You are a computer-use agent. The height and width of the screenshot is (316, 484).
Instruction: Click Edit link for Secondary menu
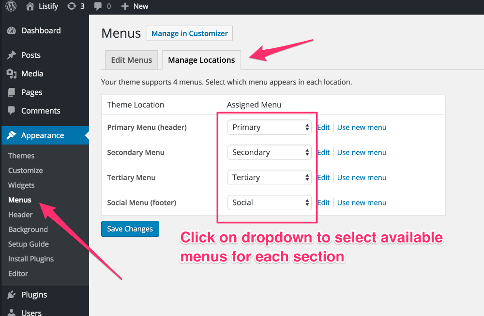[324, 152]
